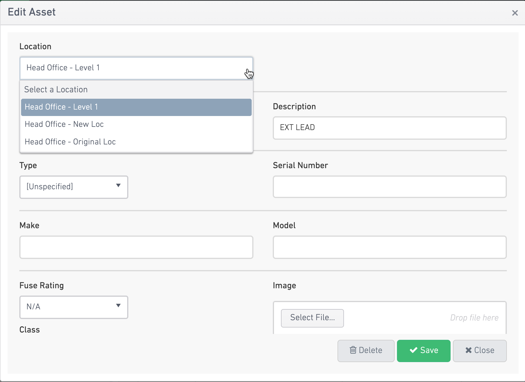This screenshot has width=525, height=382.
Task: Click into the Make text field
Action: 136,247
